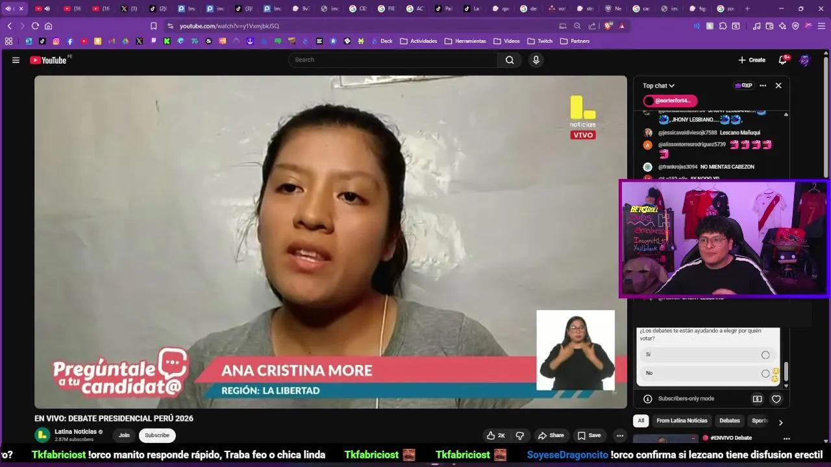Open the Facebook bookmark in bookmarks bar
This screenshot has width=831, height=467.
70,41
